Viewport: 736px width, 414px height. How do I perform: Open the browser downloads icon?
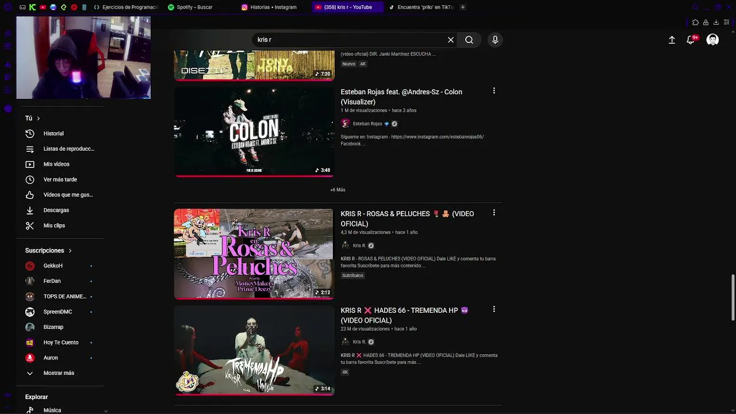[716, 22]
